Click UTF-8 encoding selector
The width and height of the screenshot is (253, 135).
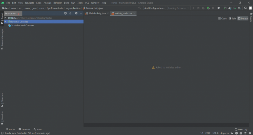215,133
